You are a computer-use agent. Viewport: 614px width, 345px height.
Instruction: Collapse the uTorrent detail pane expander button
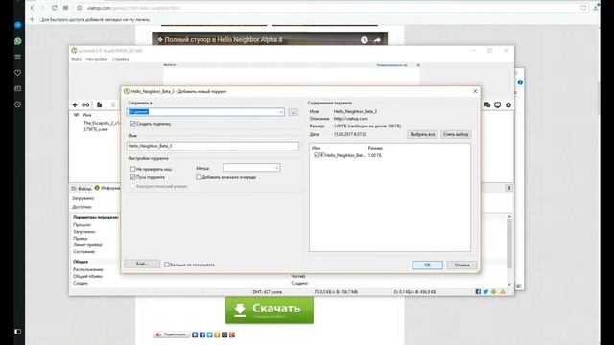tap(509, 188)
